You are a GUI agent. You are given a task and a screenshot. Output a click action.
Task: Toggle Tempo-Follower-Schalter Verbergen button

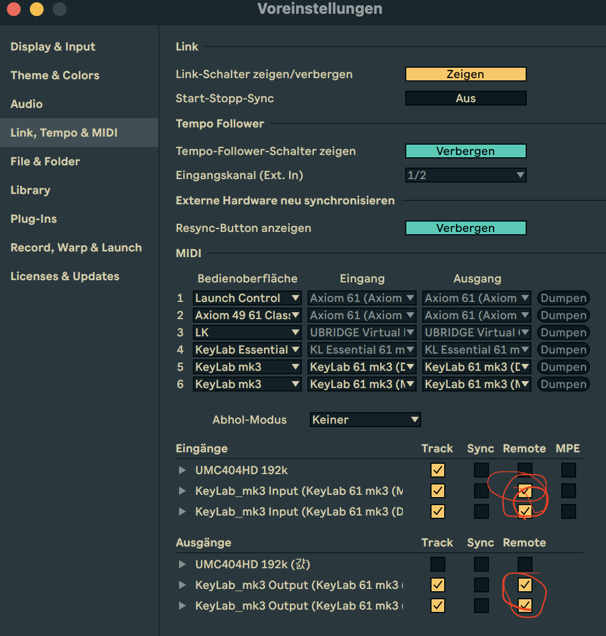pos(465,151)
